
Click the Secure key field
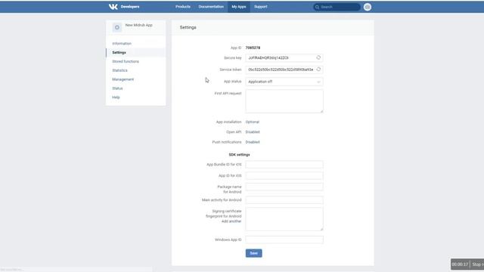(284, 57)
